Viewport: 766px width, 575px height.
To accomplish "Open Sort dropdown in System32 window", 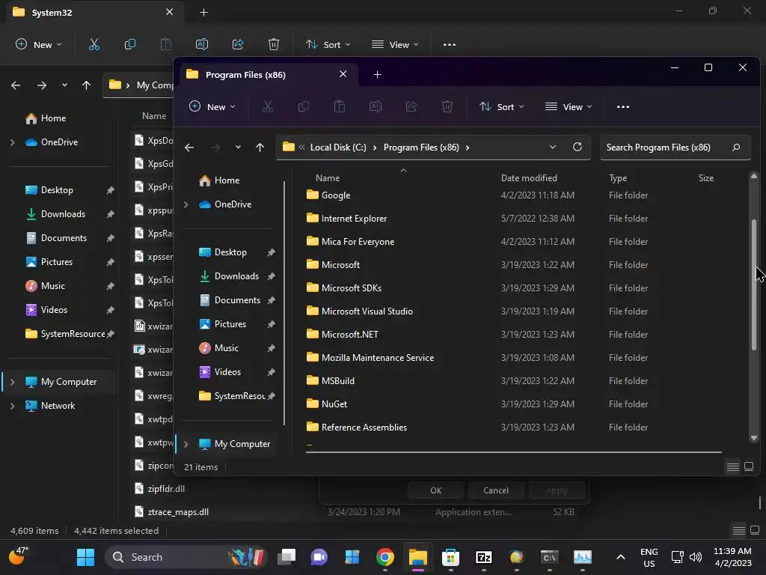I will [328, 44].
